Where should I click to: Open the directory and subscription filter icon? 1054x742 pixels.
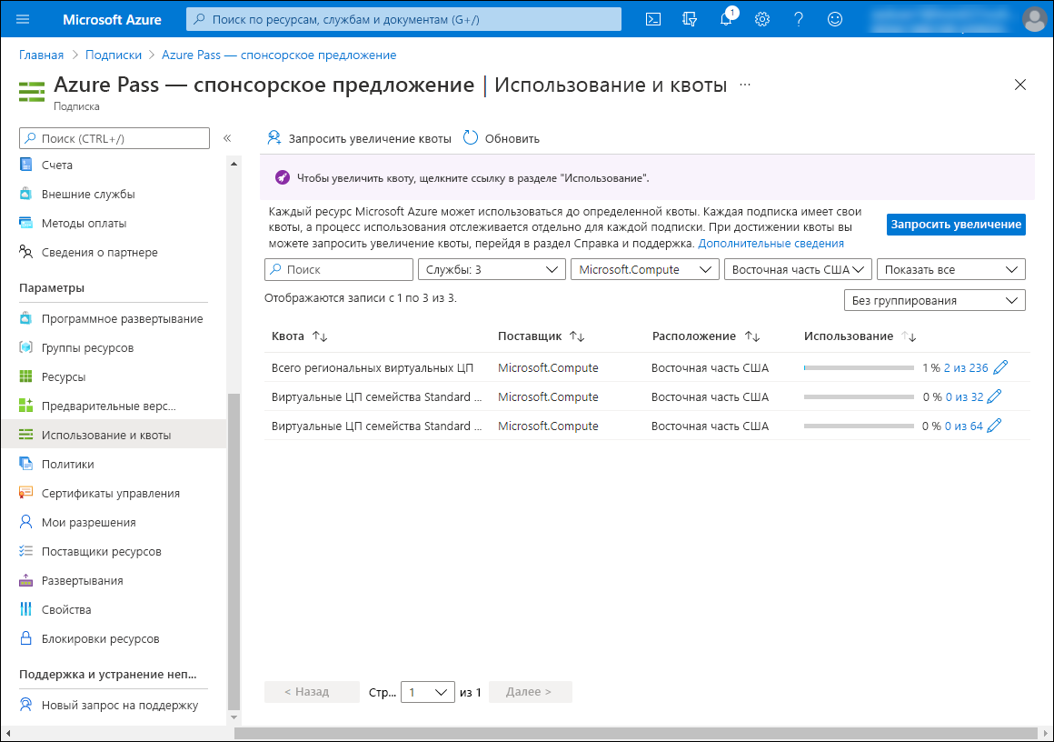[690, 19]
